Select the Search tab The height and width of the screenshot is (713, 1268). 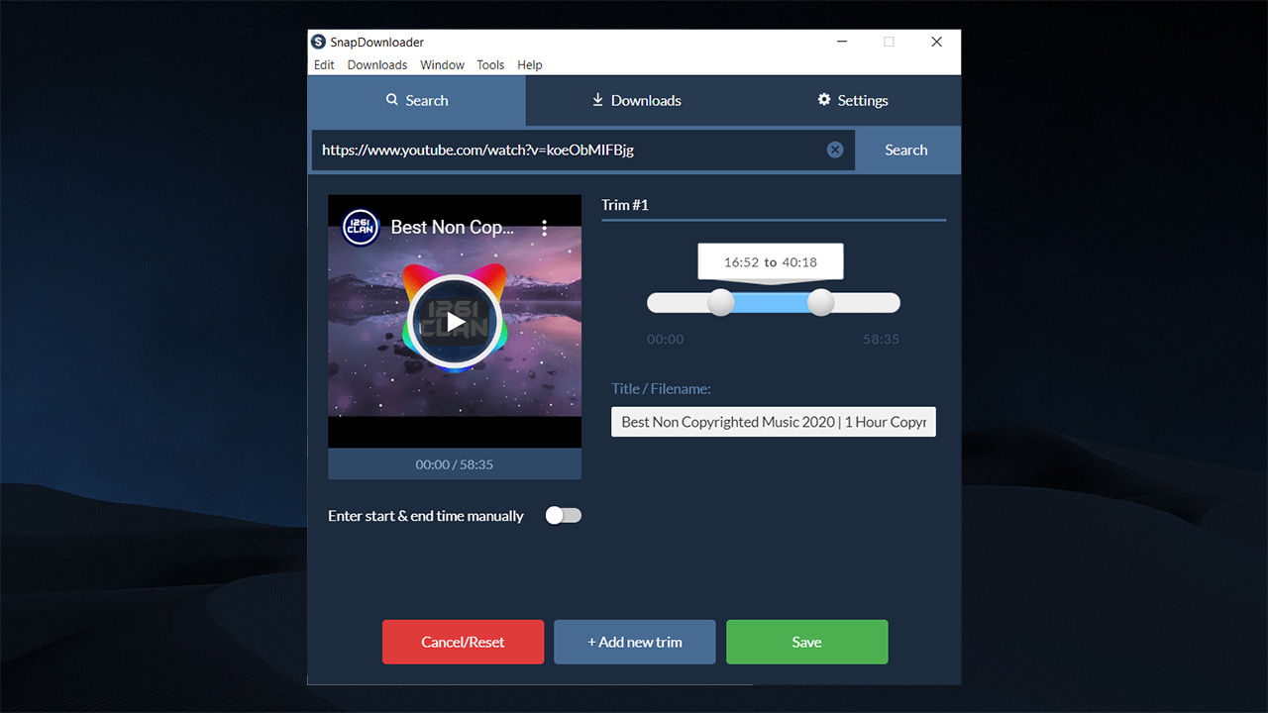click(x=416, y=100)
